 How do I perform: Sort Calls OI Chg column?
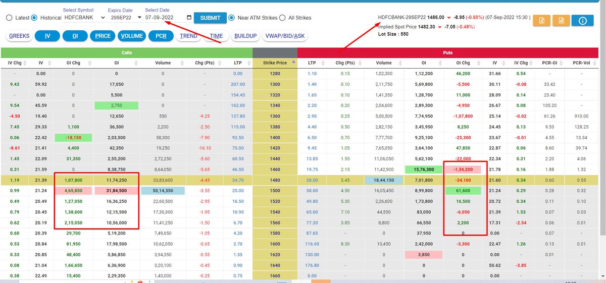coord(89,63)
